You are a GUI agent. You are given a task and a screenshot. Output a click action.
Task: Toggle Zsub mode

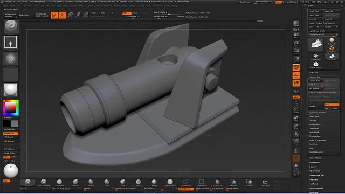(135, 13)
